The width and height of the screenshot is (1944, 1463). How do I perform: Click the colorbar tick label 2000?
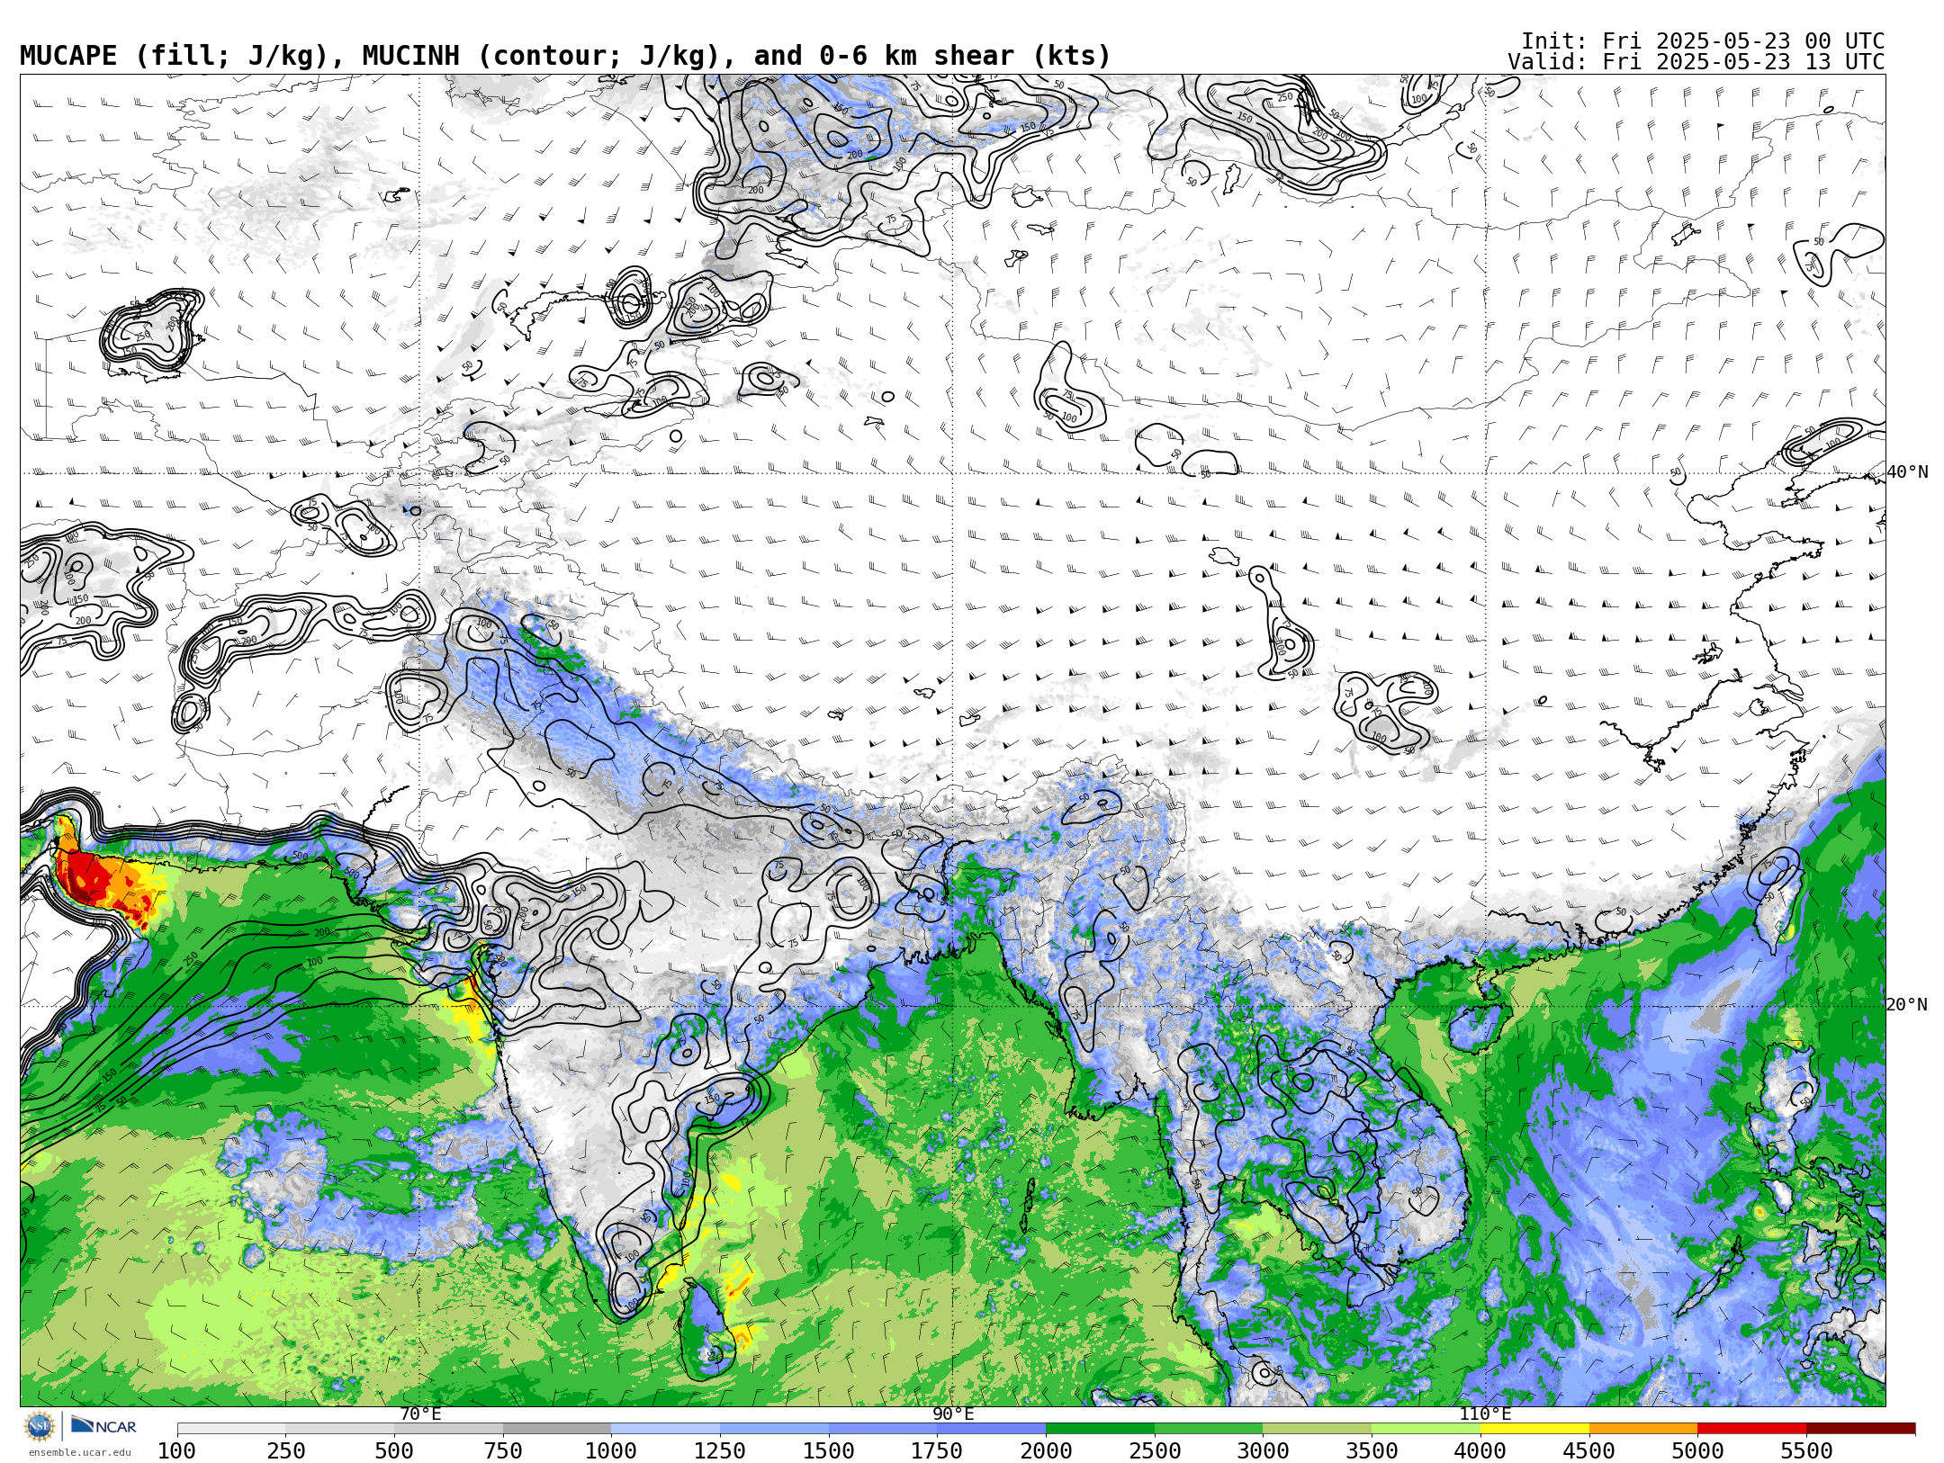click(1046, 1451)
